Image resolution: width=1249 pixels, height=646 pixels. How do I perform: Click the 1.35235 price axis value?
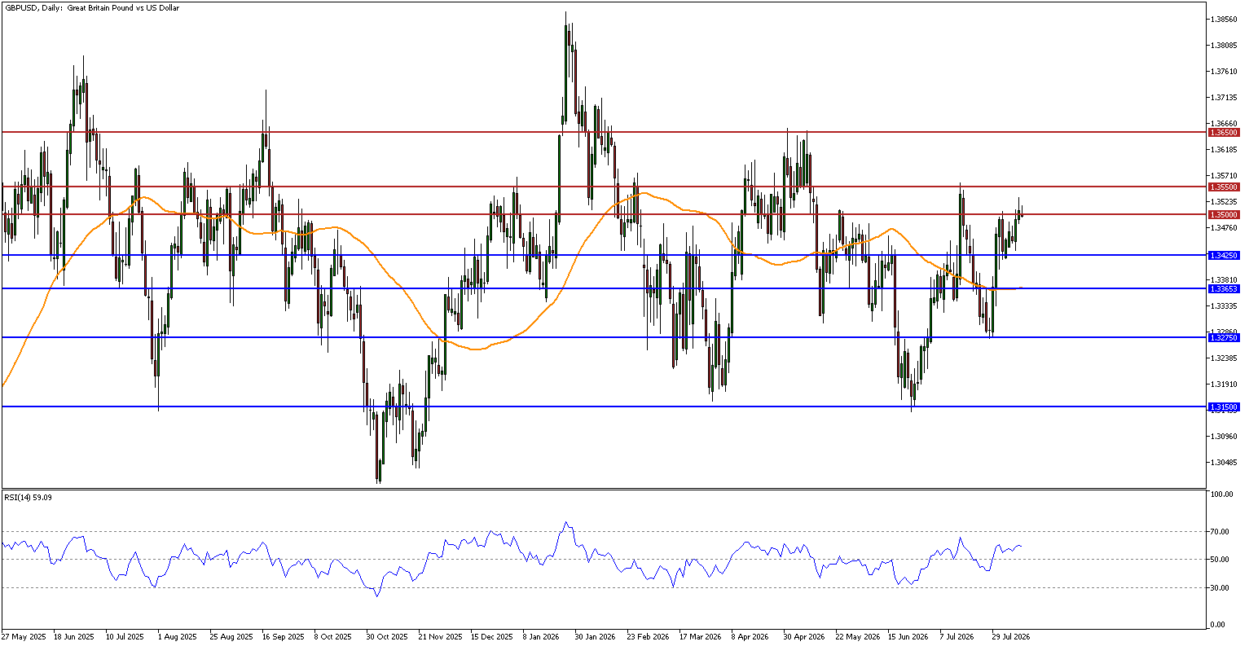1225,201
